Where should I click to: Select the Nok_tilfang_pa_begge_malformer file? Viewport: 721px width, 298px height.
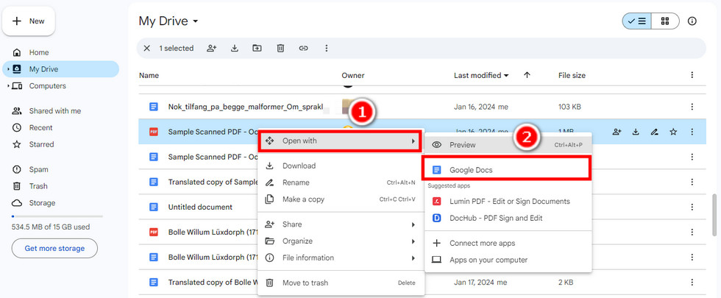pyautogui.click(x=246, y=107)
